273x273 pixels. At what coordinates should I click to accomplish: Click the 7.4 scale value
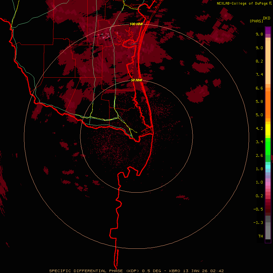(x=259, y=75)
